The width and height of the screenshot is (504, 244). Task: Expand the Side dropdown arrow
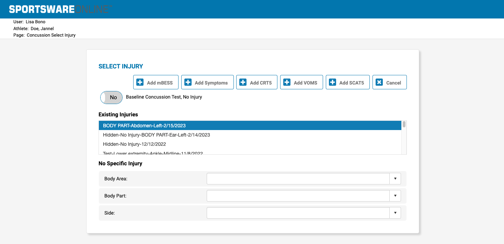point(395,213)
